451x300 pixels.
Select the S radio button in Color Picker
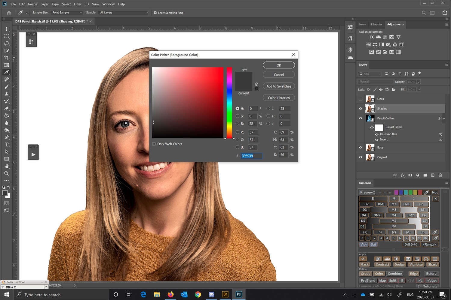[238, 116]
